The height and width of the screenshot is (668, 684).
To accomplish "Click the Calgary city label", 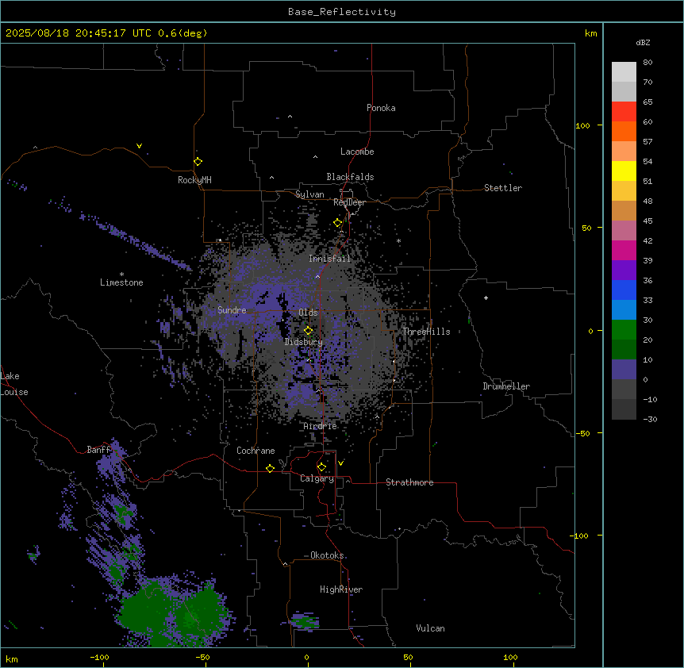I will (x=317, y=478).
